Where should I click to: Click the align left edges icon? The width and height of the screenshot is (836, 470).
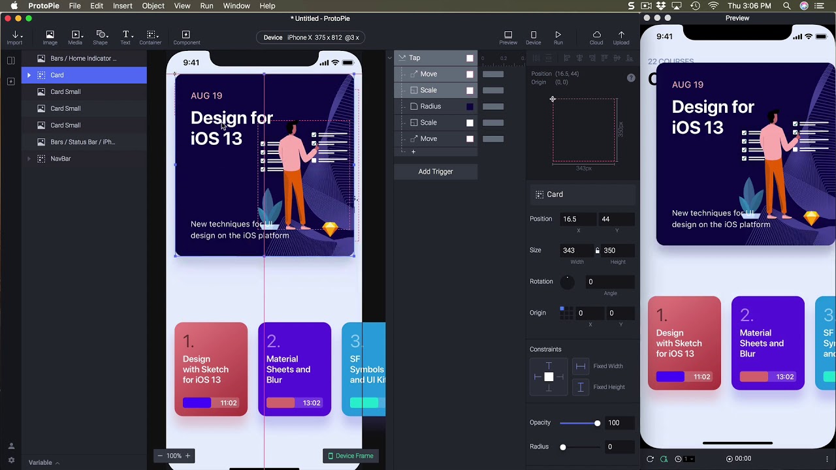click(x=567, y=58)
